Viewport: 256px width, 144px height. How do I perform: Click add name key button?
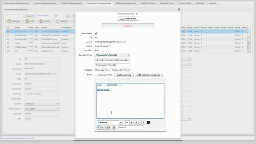pos(124,75)
